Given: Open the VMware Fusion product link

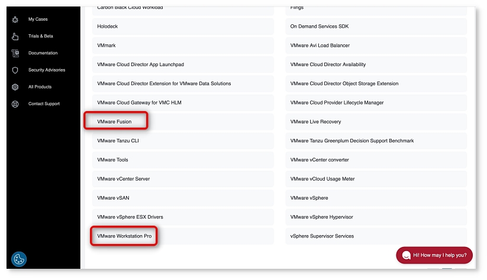Looking at the screenshot, I should tap(115, 122).
